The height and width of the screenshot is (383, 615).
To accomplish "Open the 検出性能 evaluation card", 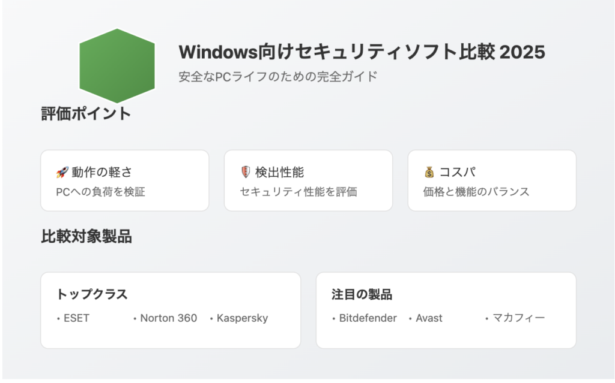I will (308, 180).
